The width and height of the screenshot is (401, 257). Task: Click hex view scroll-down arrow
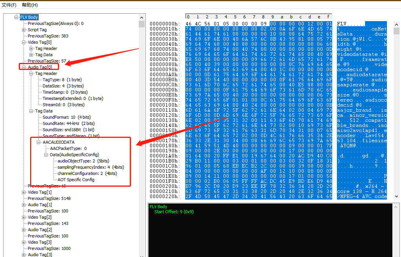(x=396, y=196)
